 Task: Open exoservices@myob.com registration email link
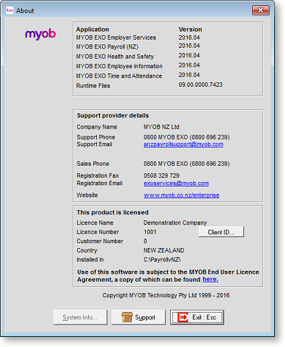(x=176, y=183)
